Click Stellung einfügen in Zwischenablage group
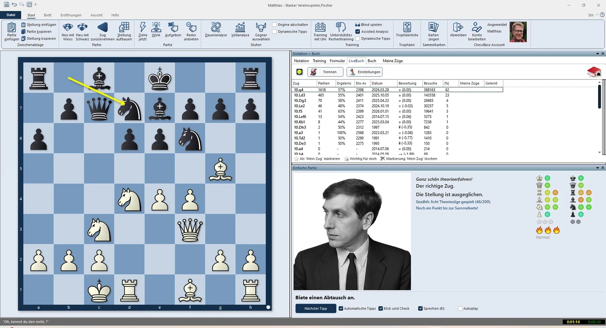Image resolution: width=606 pixels, height=328 pixels. click(39, 25)
